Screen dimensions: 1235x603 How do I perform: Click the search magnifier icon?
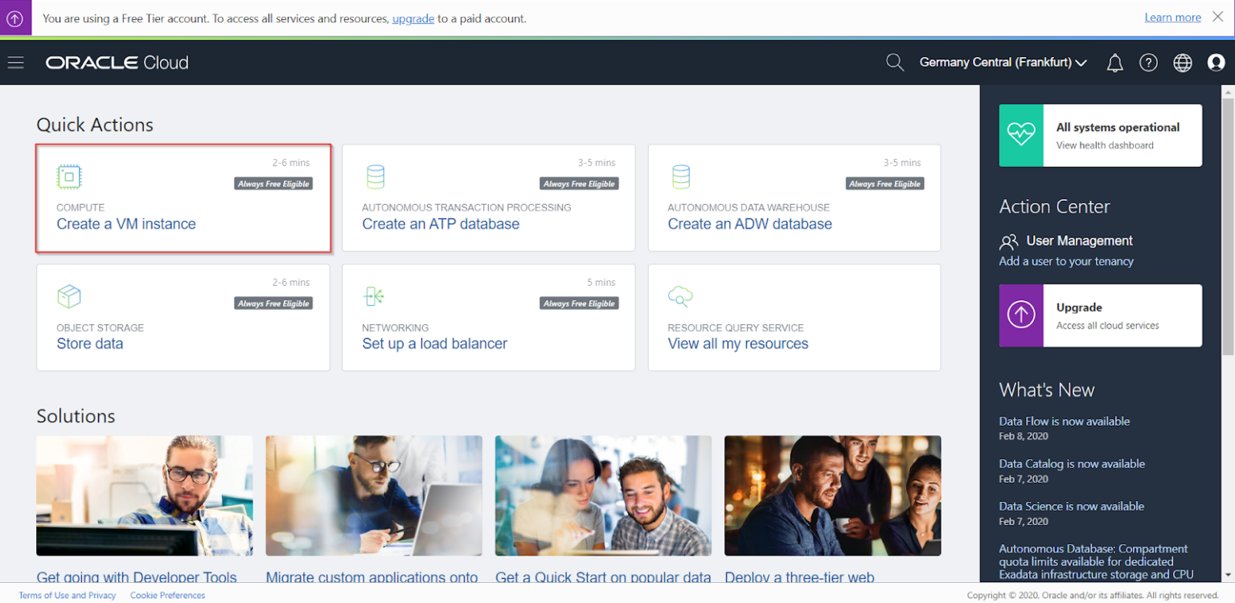click(x=894, y=63)
